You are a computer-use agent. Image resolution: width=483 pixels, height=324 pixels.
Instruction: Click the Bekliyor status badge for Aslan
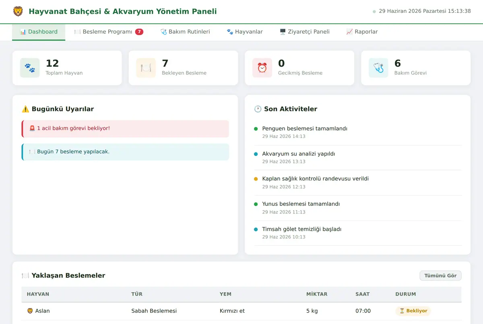tap(413, 311)
